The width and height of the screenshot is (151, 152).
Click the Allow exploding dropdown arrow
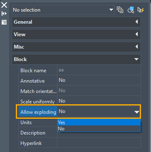click(137, 112)
